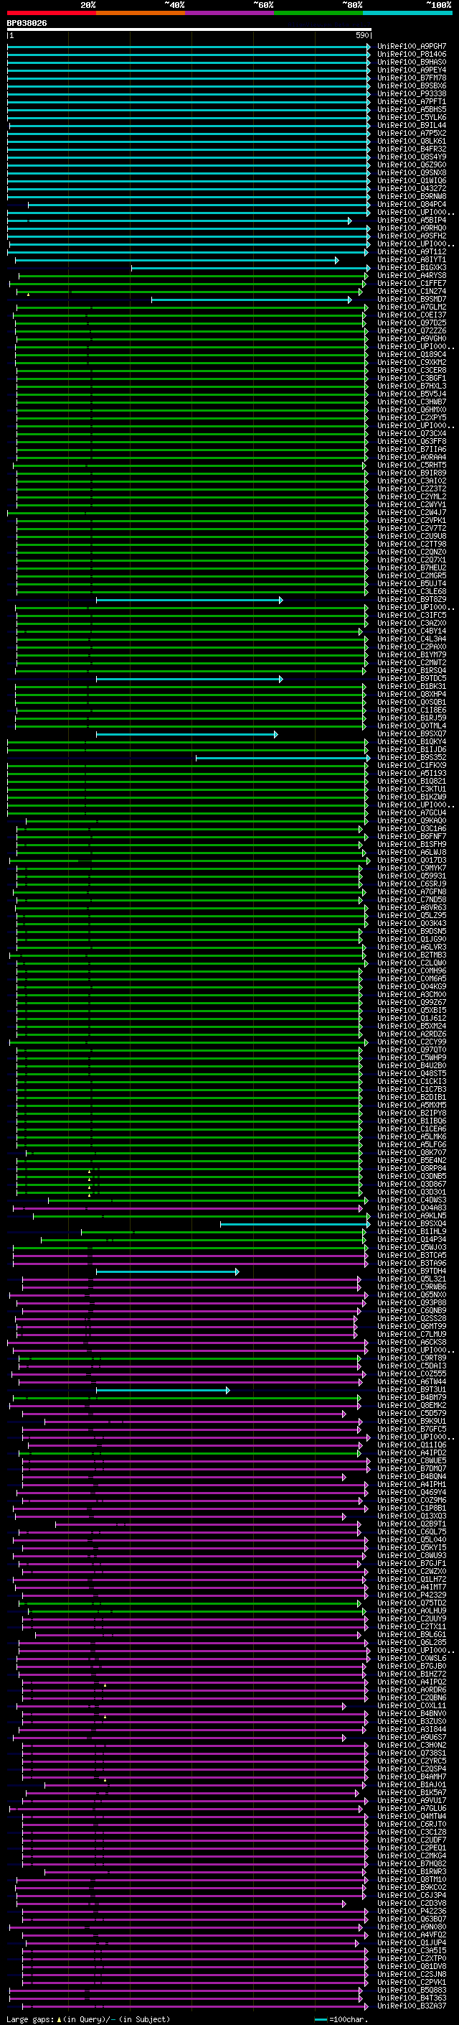Screen dimensions: 459x2025
Task: Click the white query length bar under BP038026
Action: 189,30
